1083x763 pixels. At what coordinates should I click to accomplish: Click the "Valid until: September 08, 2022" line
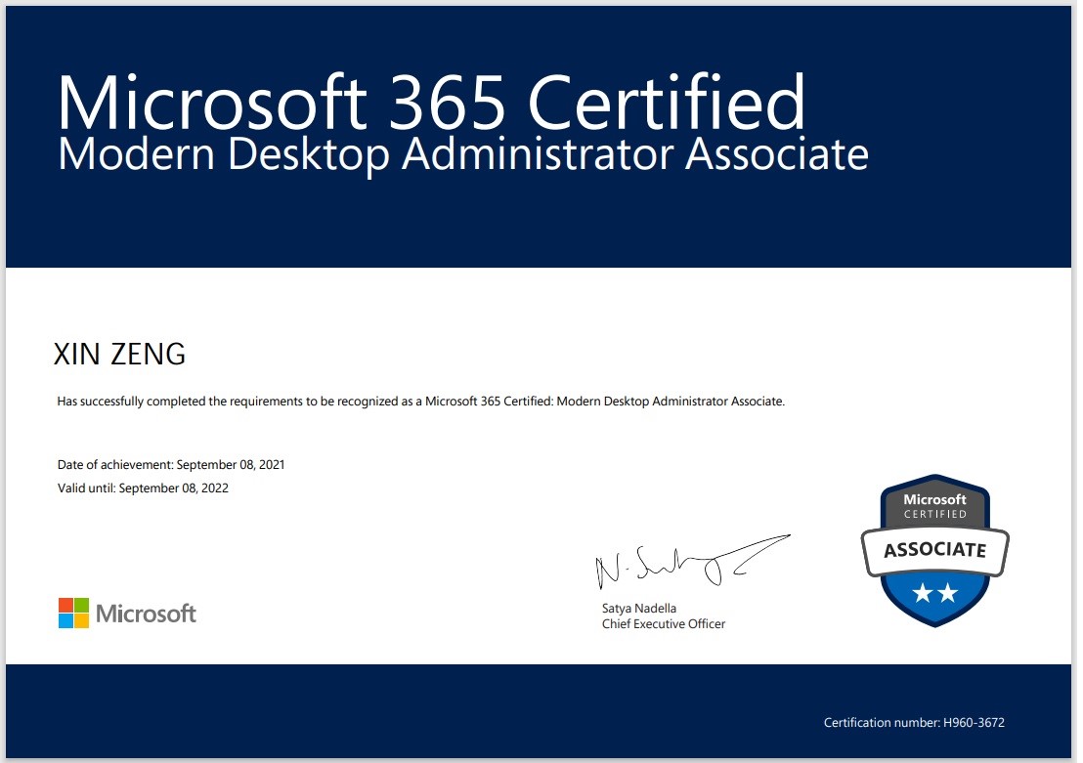click(143, 487)
